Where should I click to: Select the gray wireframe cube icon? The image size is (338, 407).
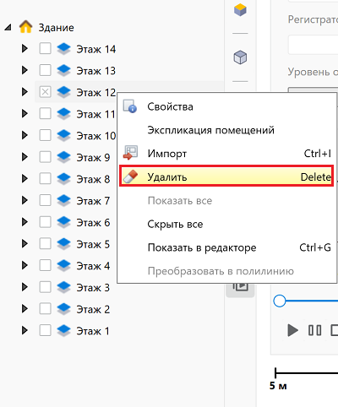tap(240, 57)
